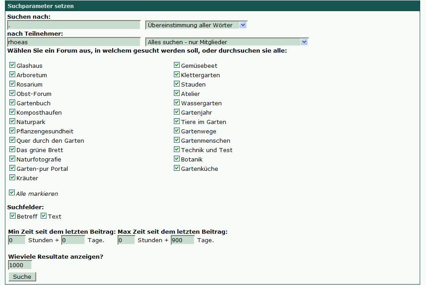Focus the Suchen nach input field
Viewport: 426px width, 285px height.
[74, 25]
